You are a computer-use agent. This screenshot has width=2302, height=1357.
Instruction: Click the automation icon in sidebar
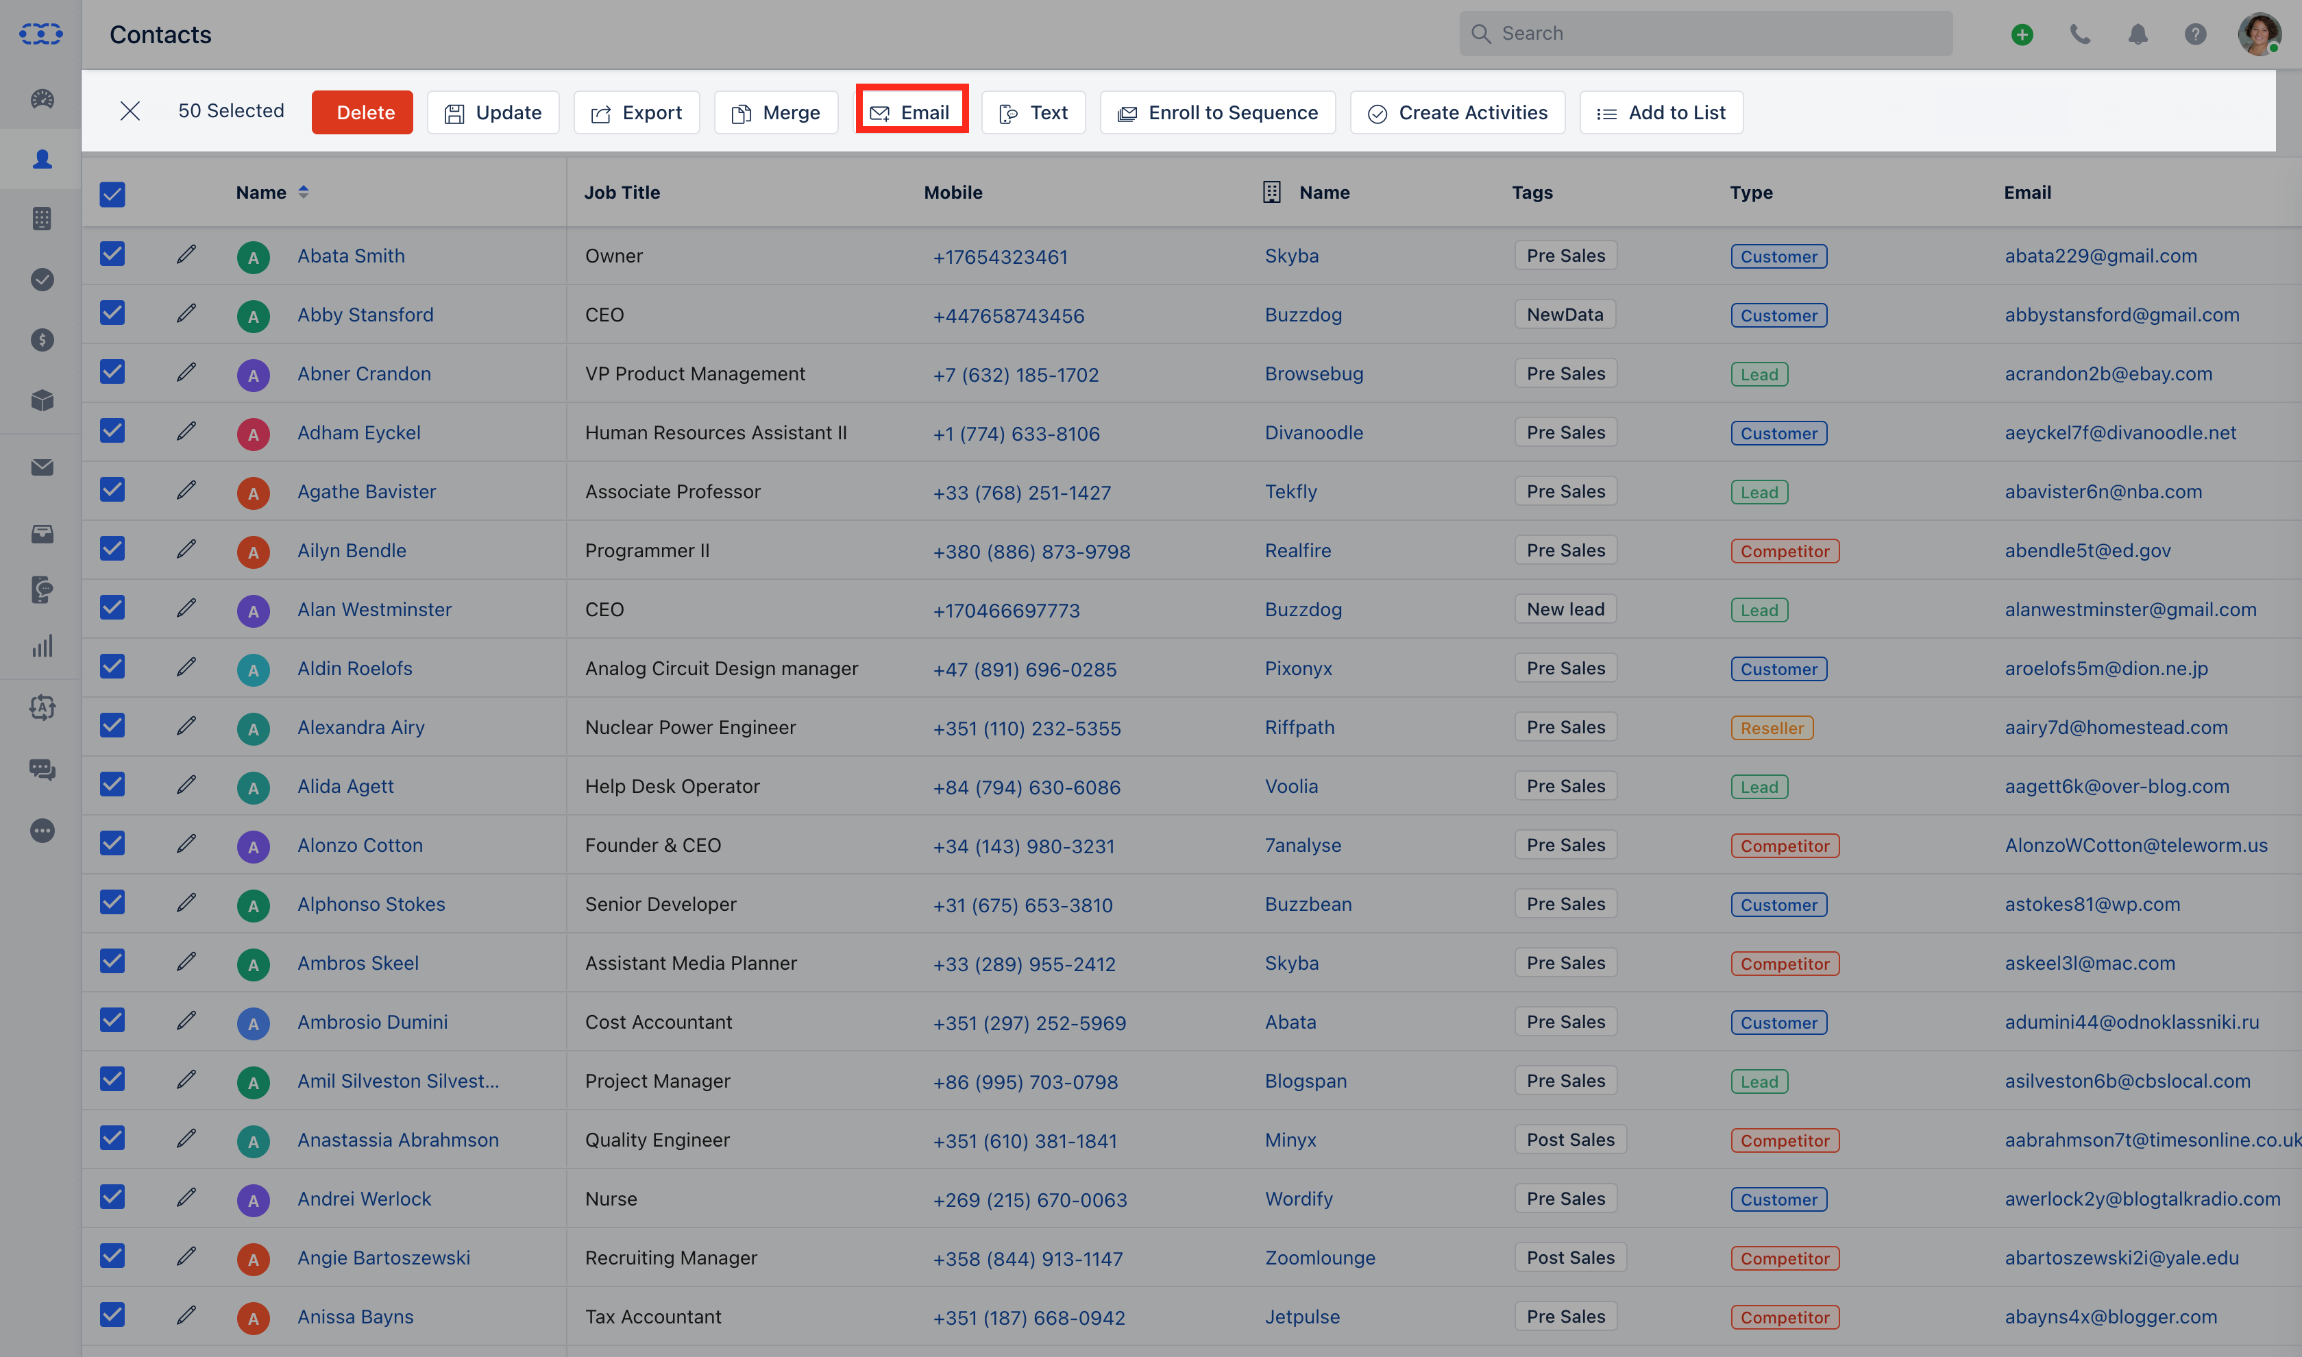[42, 707]
